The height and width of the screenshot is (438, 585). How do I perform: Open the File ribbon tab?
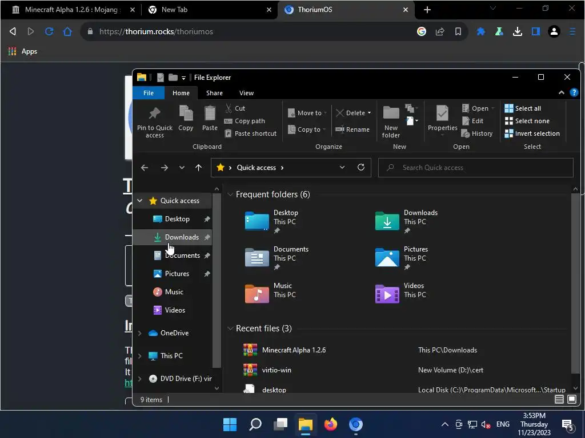(x=149, y=93)
